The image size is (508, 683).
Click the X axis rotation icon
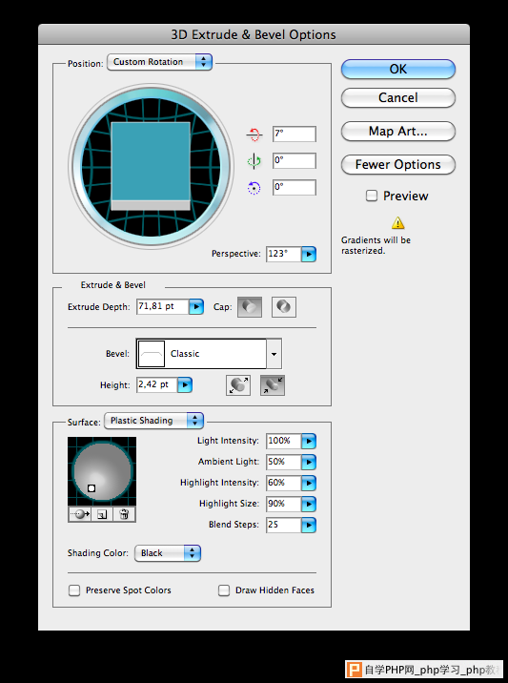click(x=254, y=135)
